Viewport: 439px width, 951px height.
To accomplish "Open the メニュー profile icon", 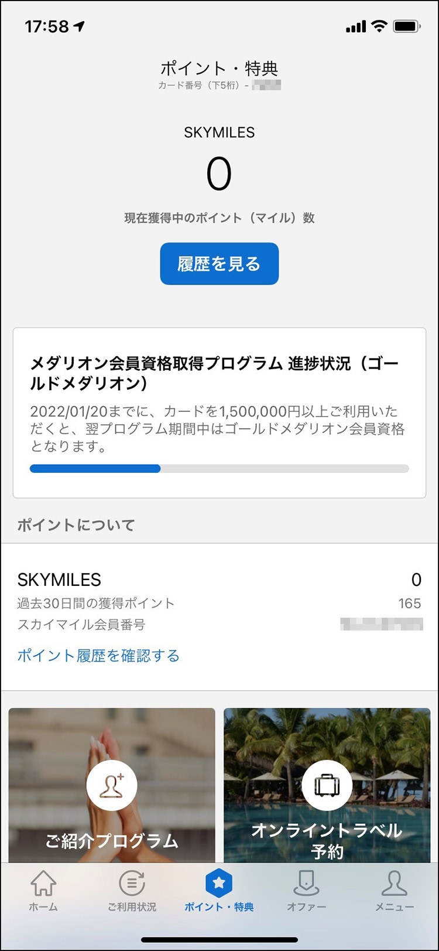I will 394,883.
